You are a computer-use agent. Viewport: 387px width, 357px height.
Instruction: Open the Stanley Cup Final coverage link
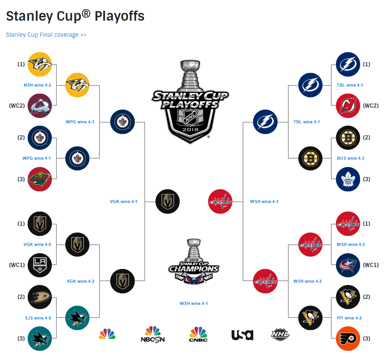pos(46,35)
